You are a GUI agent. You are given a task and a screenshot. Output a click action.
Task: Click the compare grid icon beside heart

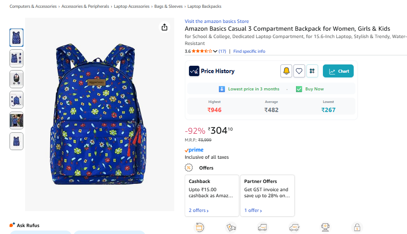[x=312, y=71]
